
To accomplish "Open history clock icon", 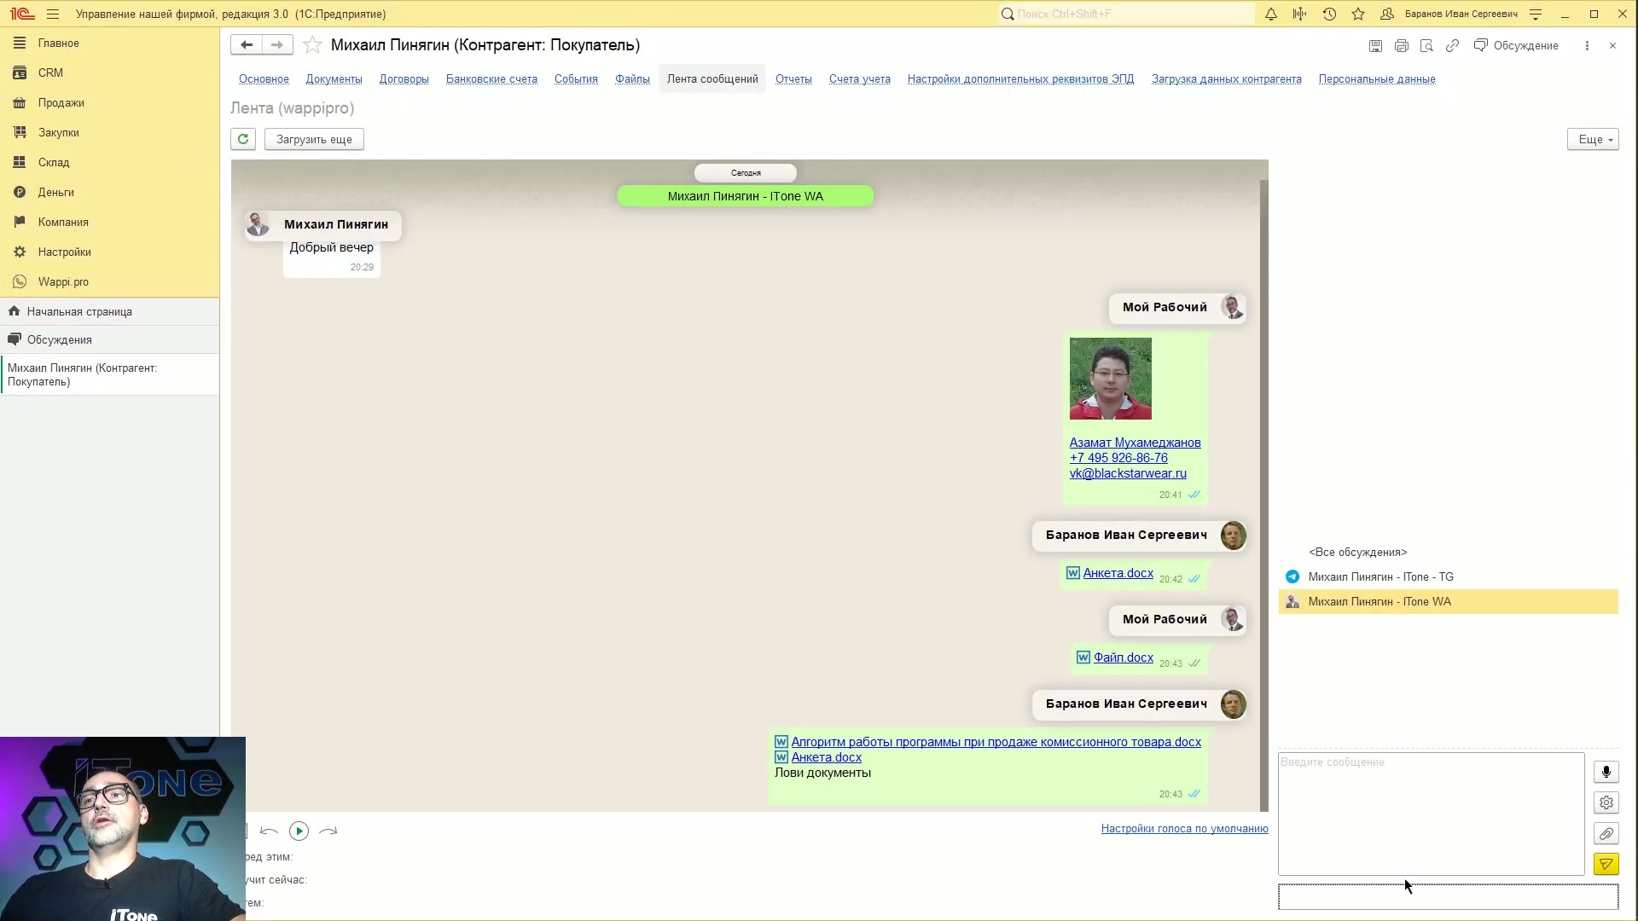I will pos(1329,14).
